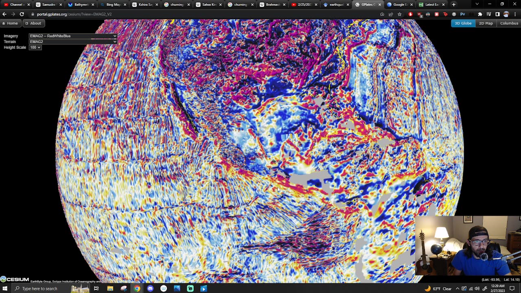Open the Cesium logo credit link
521x293 pixels.
[x=15, y=279]
